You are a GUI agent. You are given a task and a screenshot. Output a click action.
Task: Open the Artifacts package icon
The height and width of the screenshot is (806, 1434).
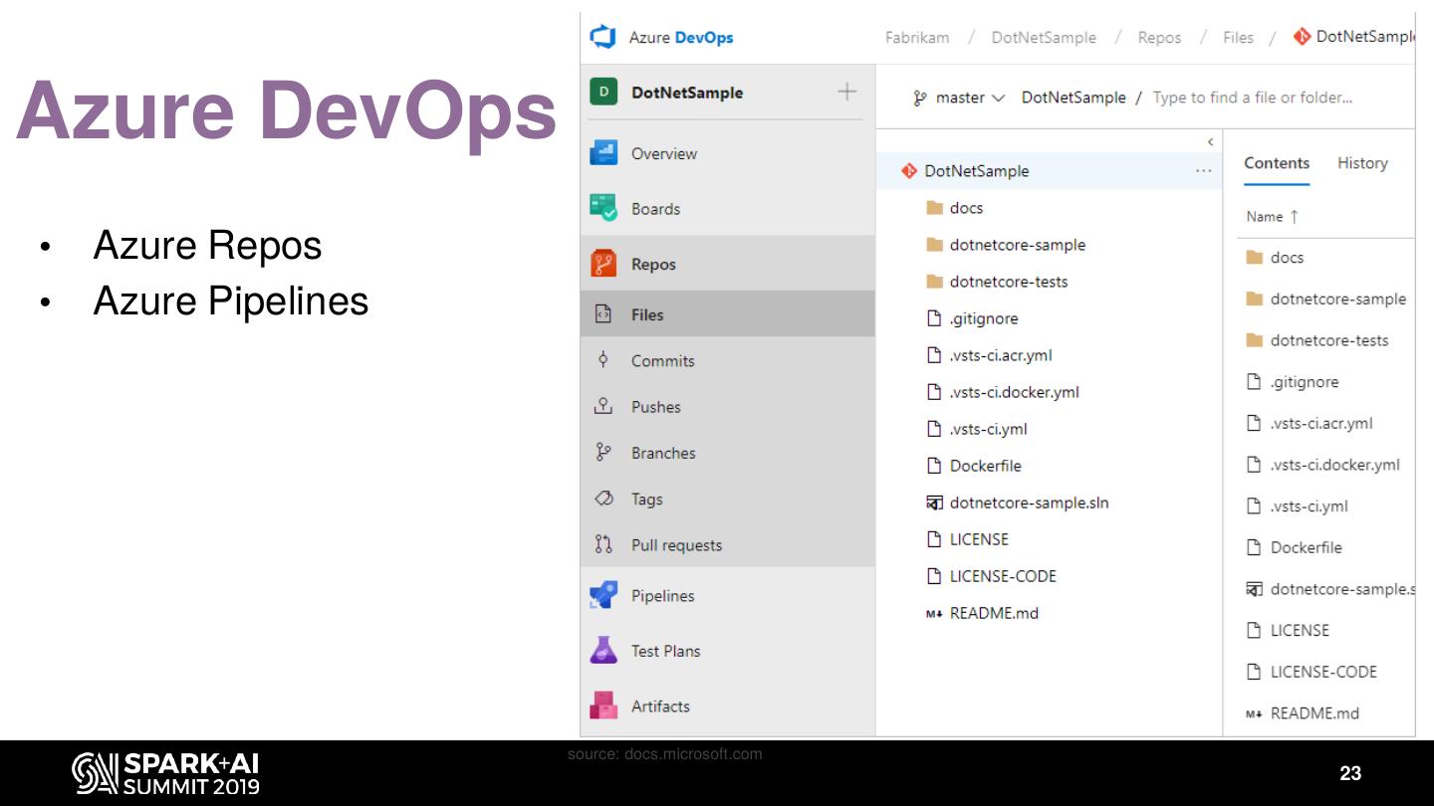603,705
